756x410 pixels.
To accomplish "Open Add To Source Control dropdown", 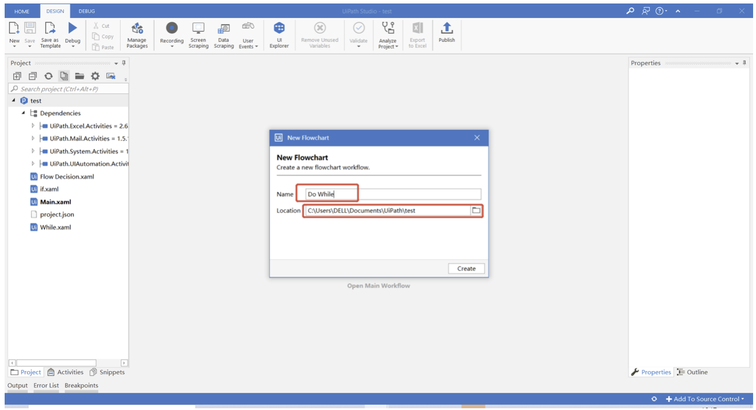I will pos(705,399).
